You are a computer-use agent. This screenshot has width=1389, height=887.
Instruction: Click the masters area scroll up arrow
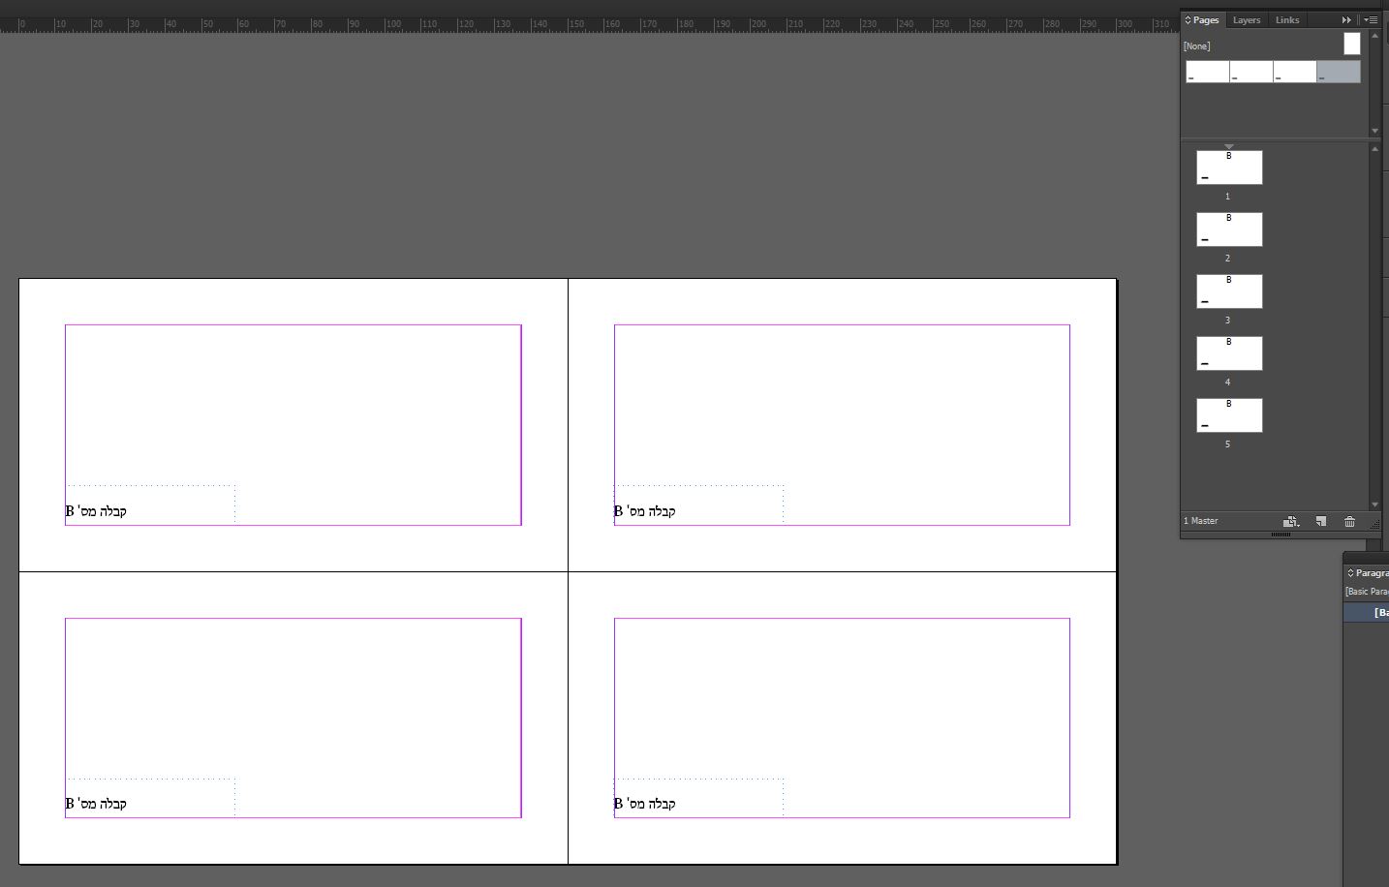(1374, 36)
